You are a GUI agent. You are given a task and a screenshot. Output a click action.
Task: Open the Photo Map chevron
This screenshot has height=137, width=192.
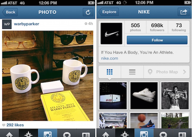point(185,72)
